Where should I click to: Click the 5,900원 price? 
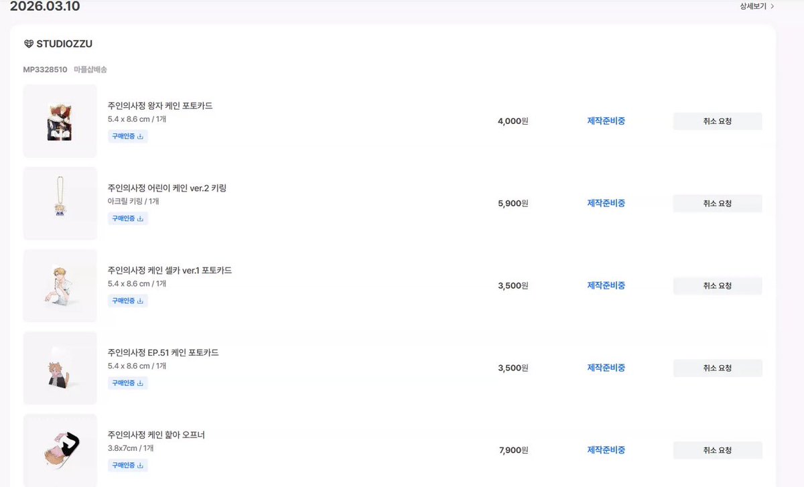point(513,204)
